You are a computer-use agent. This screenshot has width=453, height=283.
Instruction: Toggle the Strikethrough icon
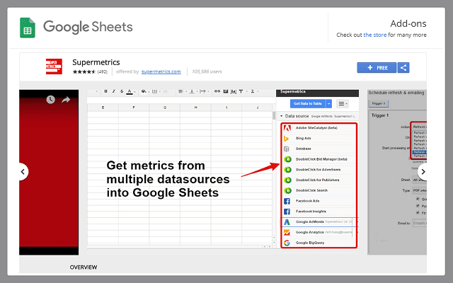[122, 91]
